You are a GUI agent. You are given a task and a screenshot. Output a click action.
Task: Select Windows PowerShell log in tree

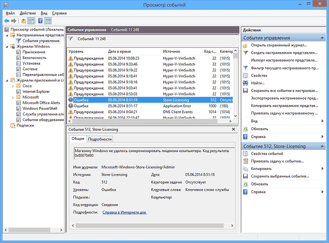click(40, 109)
